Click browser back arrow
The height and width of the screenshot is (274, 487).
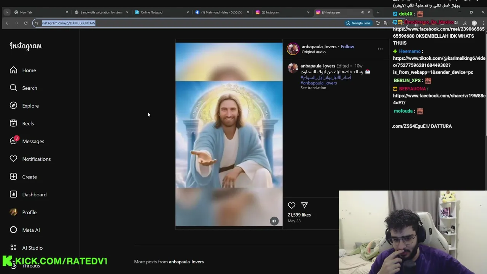[x=8, y=23]
